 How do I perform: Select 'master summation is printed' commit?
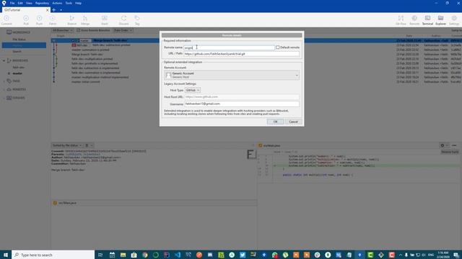90,50
